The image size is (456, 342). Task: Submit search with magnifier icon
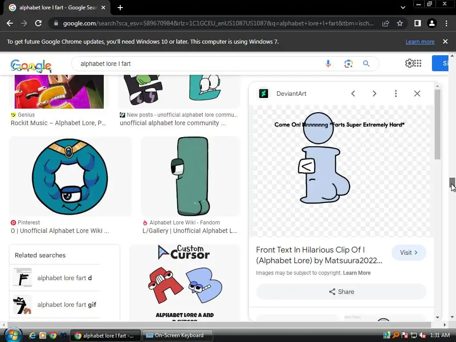coord(366,64)
